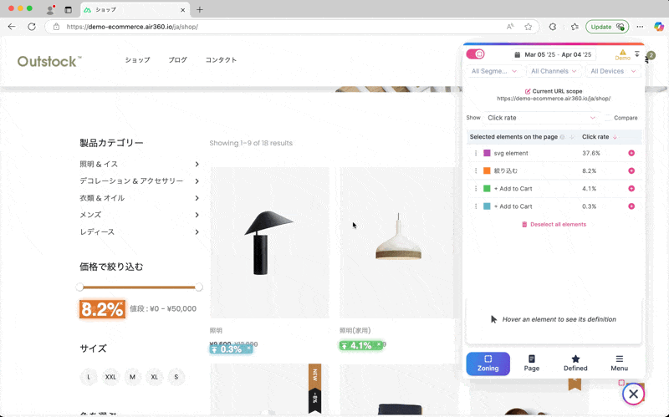
Task: Click the orange color swatch for 絞り込む
Action: (487, 170)
